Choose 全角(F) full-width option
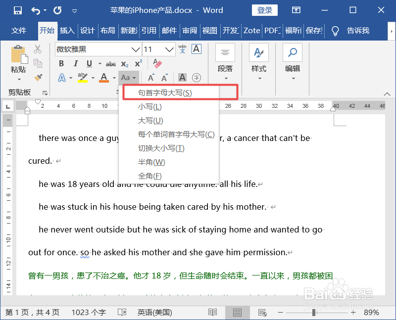Image resolution: width=396 pixels, height=320 pixels. [x=169, y=176]
